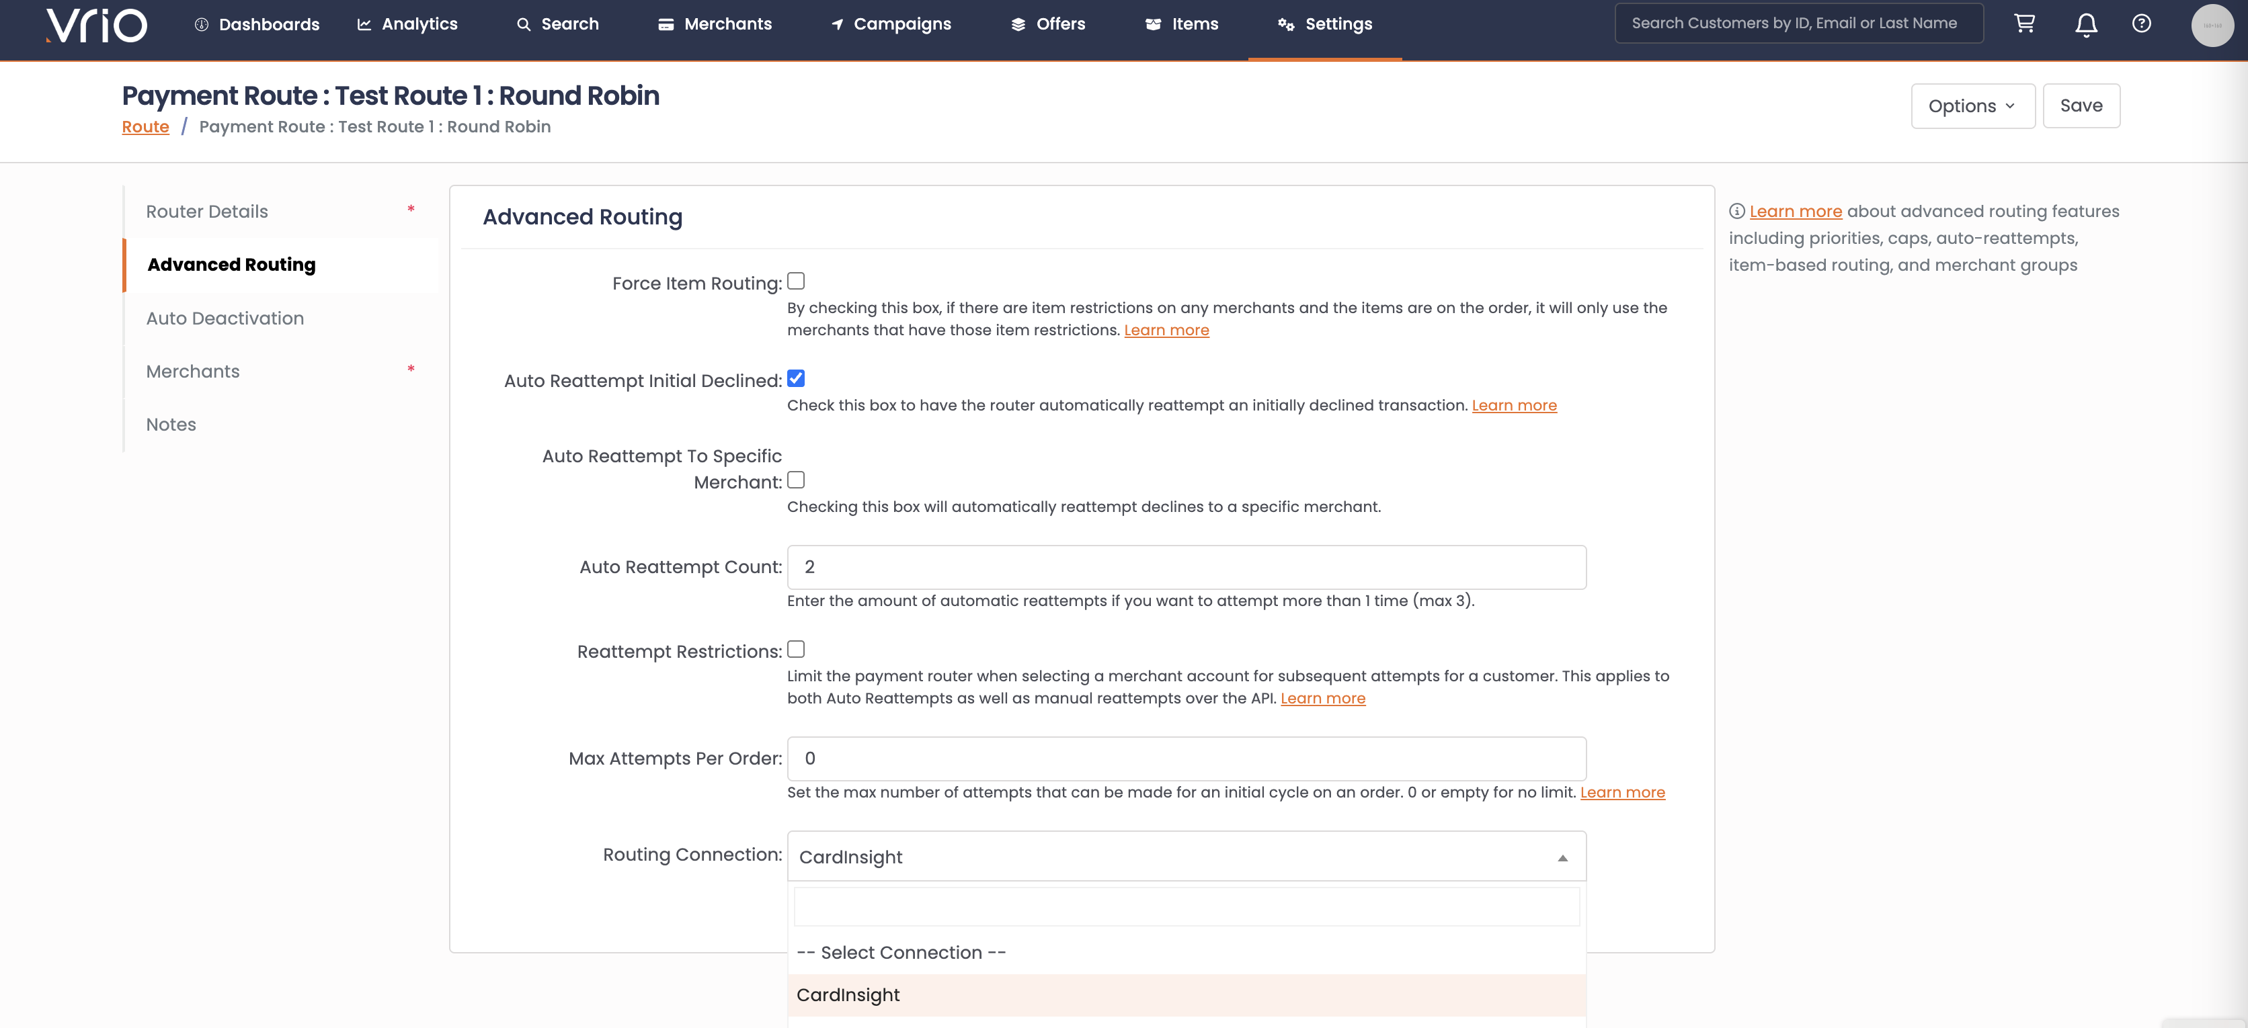The image size is (2248, 1028).
Task: Click the info icon beside Learn more
Action: (1736, 211)
